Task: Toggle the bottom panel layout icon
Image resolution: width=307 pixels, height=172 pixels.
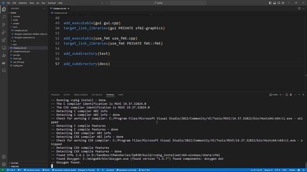Action: click(x=274, y=3)
